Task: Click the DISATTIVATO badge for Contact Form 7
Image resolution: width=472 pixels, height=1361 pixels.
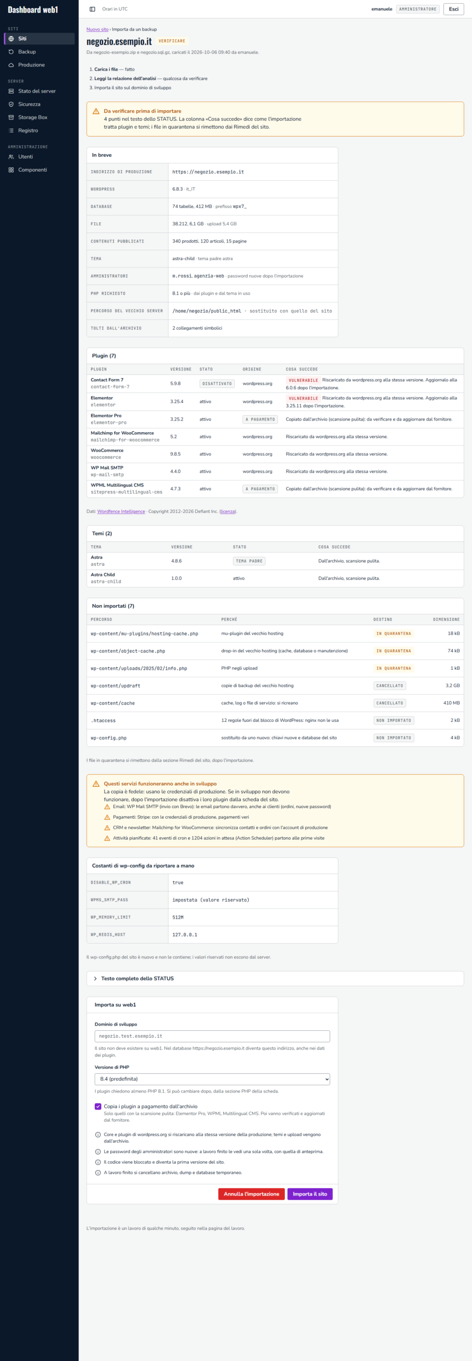Action: (217, 384)
